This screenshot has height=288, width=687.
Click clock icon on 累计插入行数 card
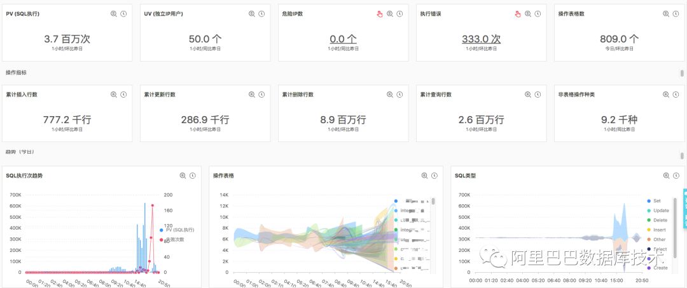[123, 95]
